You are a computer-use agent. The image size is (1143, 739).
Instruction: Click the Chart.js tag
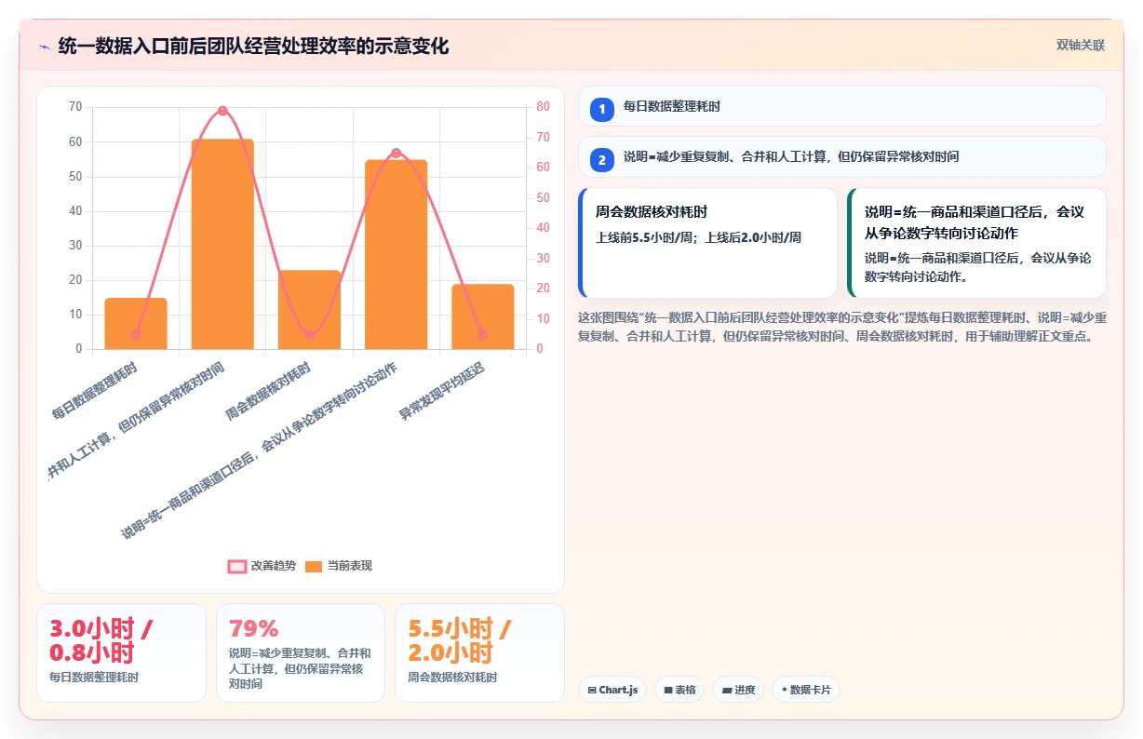[x=612, y=690]
